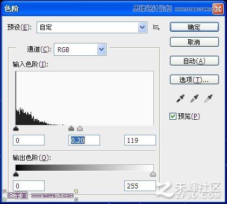Viewport: 227px width, 204px height.
Task: Click the output levels field showing 255
Action: [140, 186]
